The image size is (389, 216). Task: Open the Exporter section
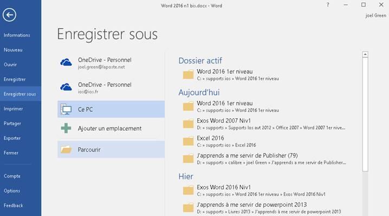pos(12,138)
